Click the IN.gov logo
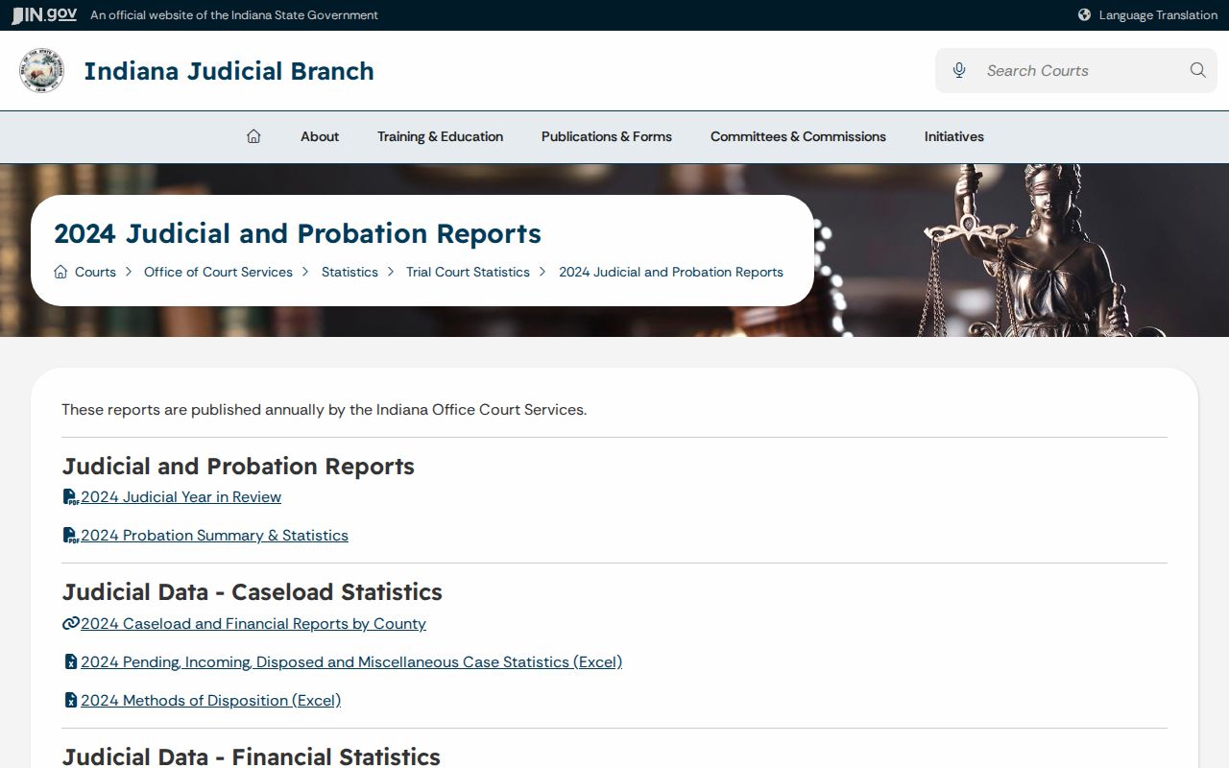This screenshot has width=1229, height=768. pos(44,14)
